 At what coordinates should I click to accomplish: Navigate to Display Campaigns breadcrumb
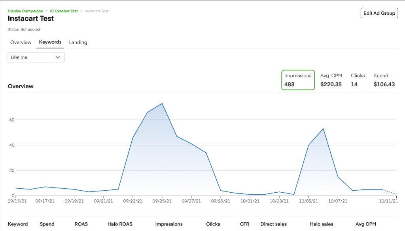[x=25, y=11]
